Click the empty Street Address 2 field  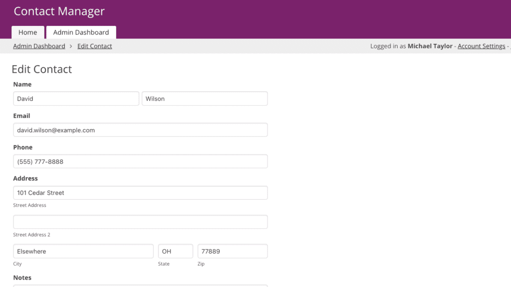[x=140, y=222]
